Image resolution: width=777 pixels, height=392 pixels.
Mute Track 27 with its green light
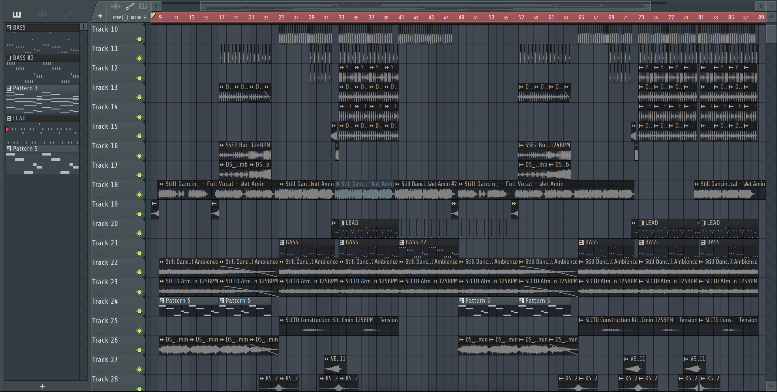(139, 369)
